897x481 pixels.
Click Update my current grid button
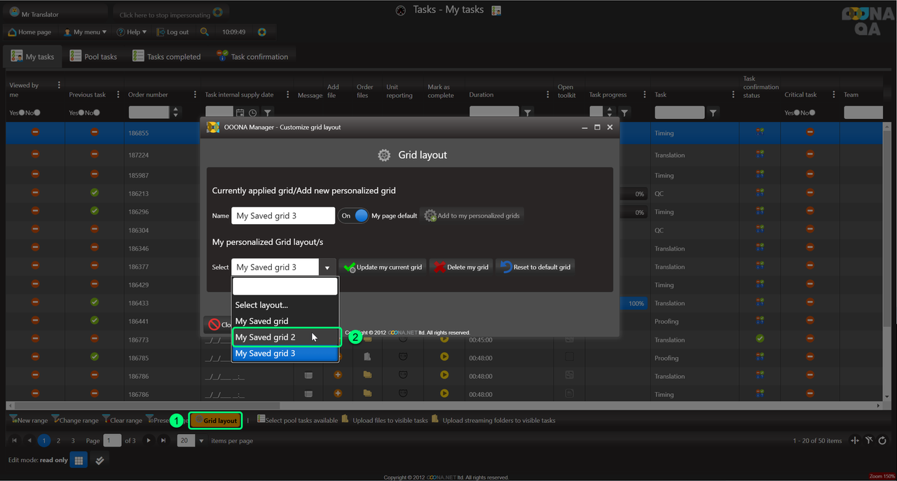click(383, 267)
